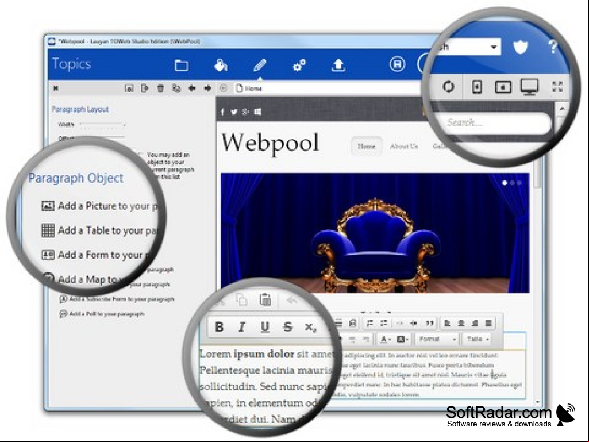Insert a numbered list
The width and height of the screenshot is (589, 442).
pyautogui.click(x=369, y=323)
